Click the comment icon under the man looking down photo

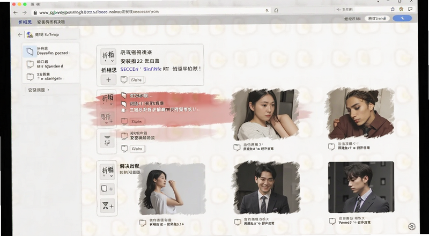click(332, 221)
